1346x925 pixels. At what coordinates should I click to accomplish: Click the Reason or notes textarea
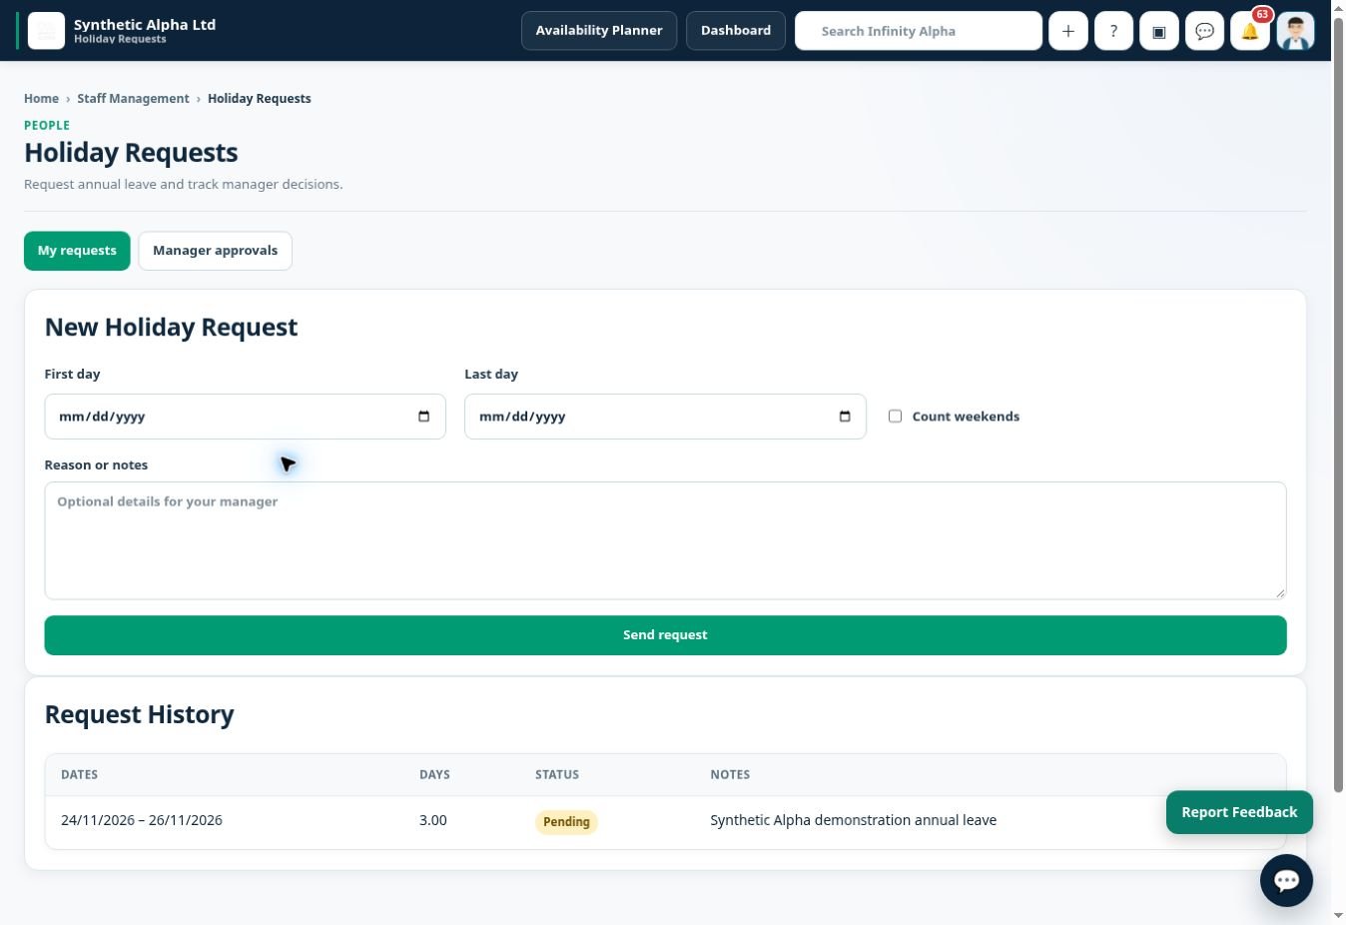[x=665, y=540]
